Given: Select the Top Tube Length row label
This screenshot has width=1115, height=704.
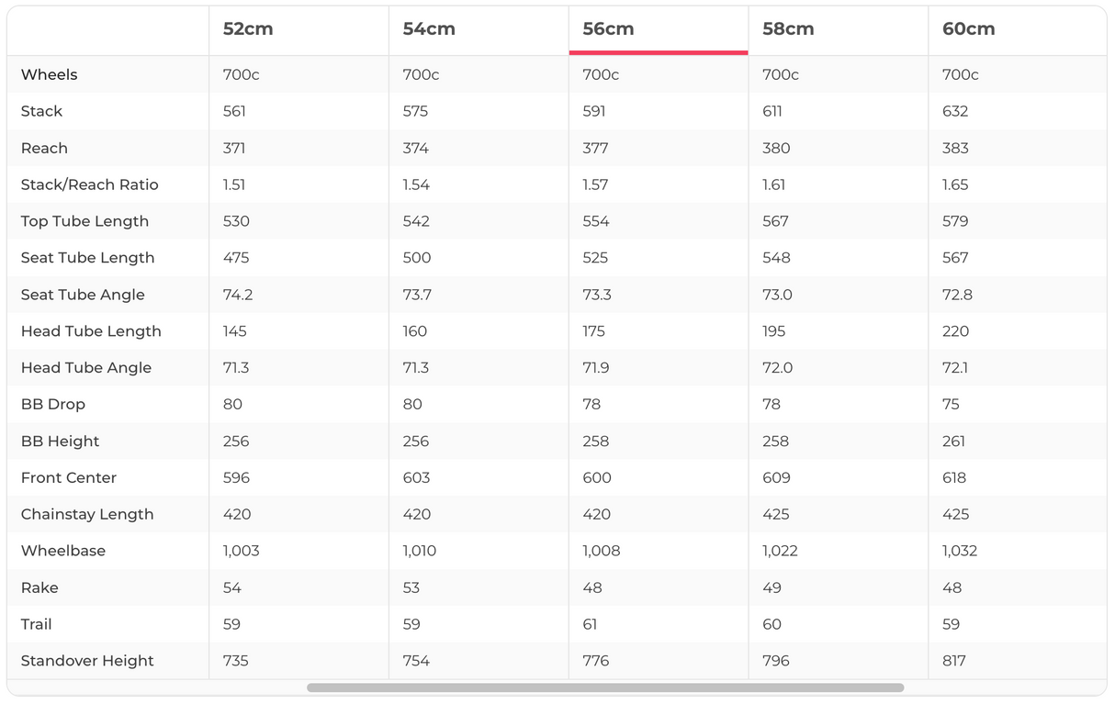Looking at the screenshot, I should point(84,221).
